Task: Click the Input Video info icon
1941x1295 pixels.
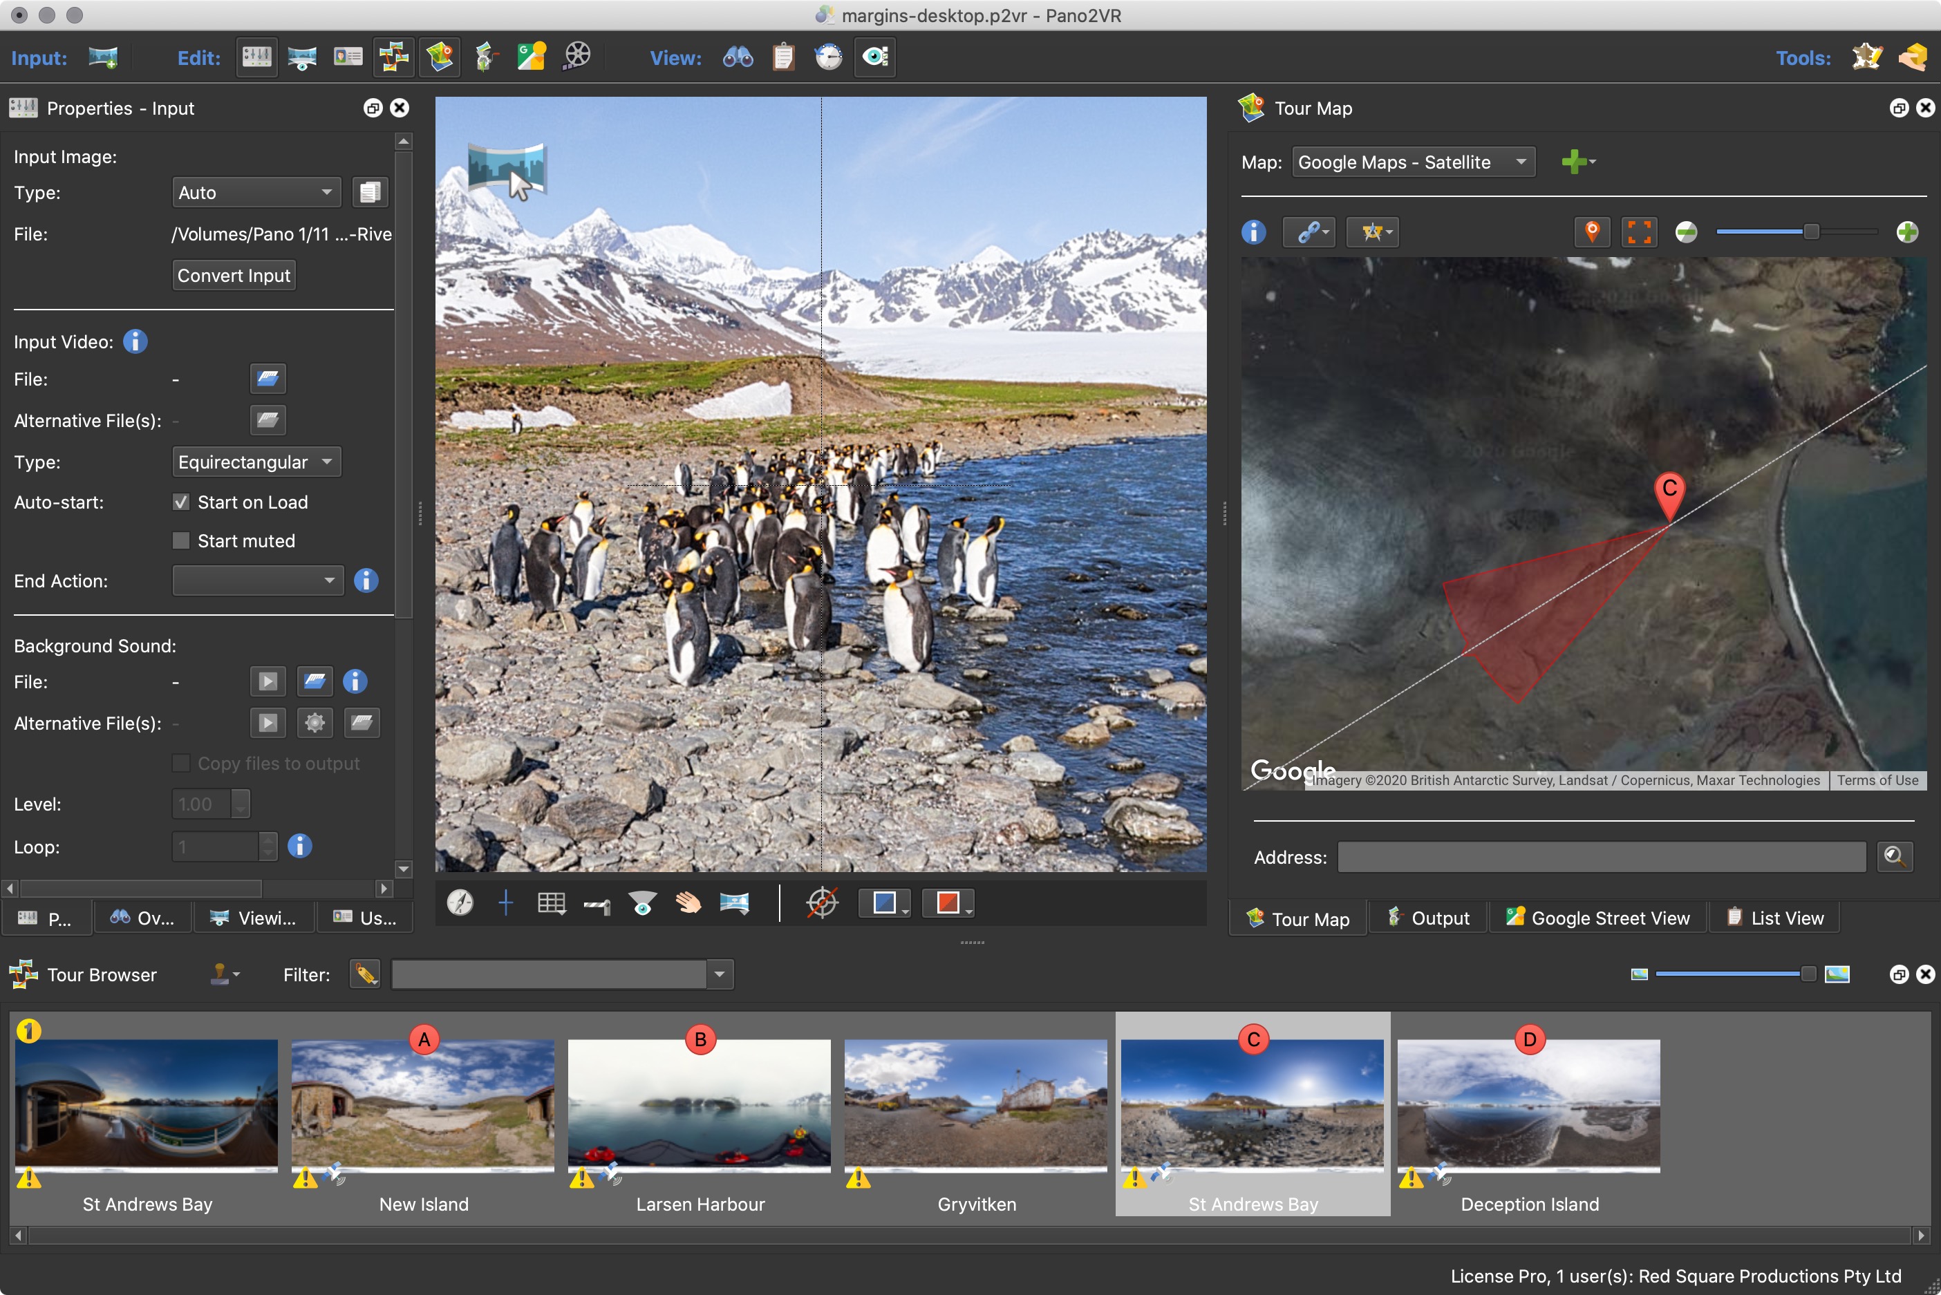Action: [135, 341]
